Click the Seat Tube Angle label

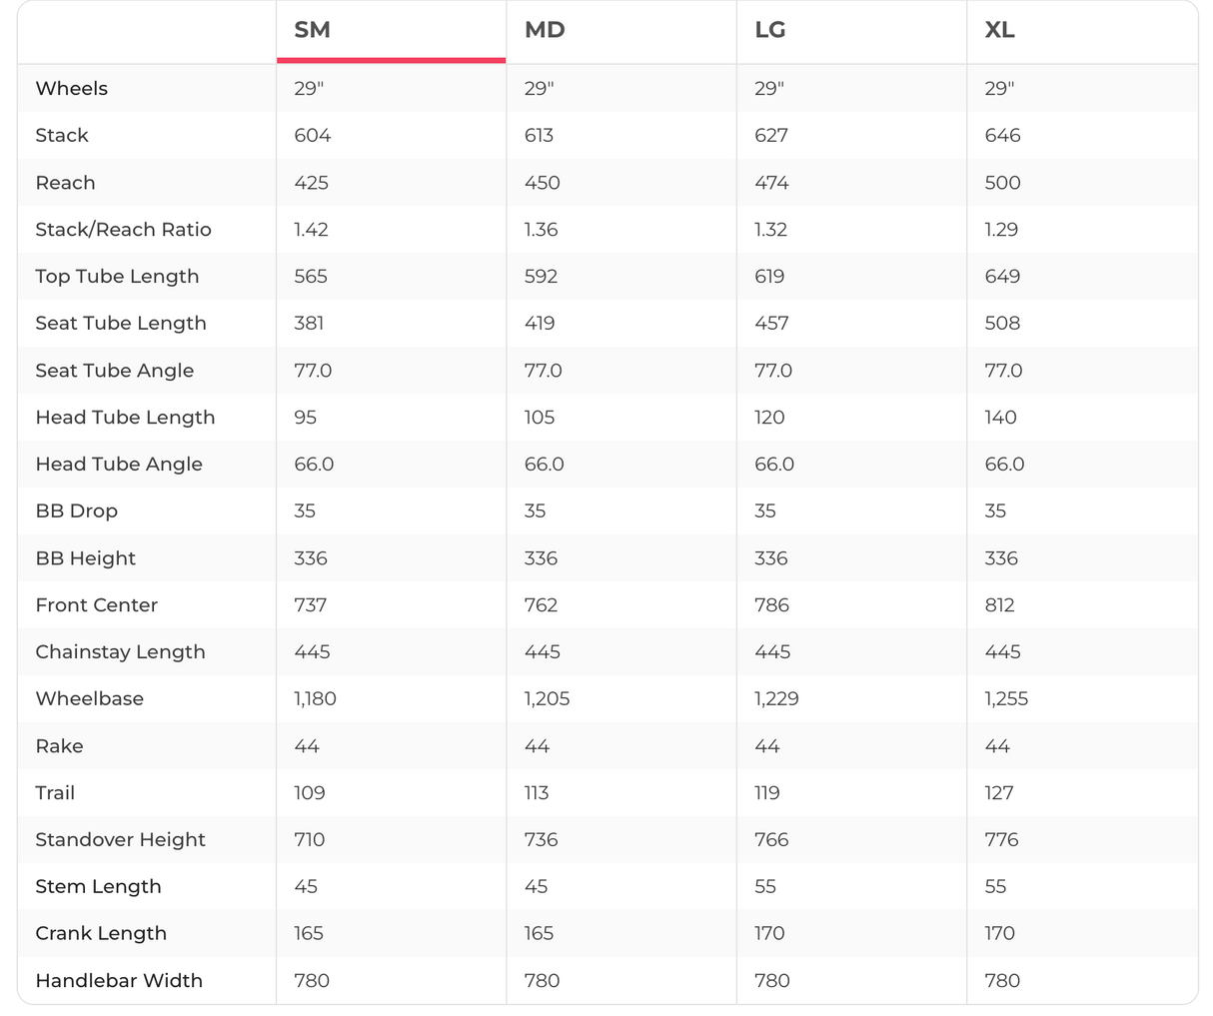(x=115, y=371)
